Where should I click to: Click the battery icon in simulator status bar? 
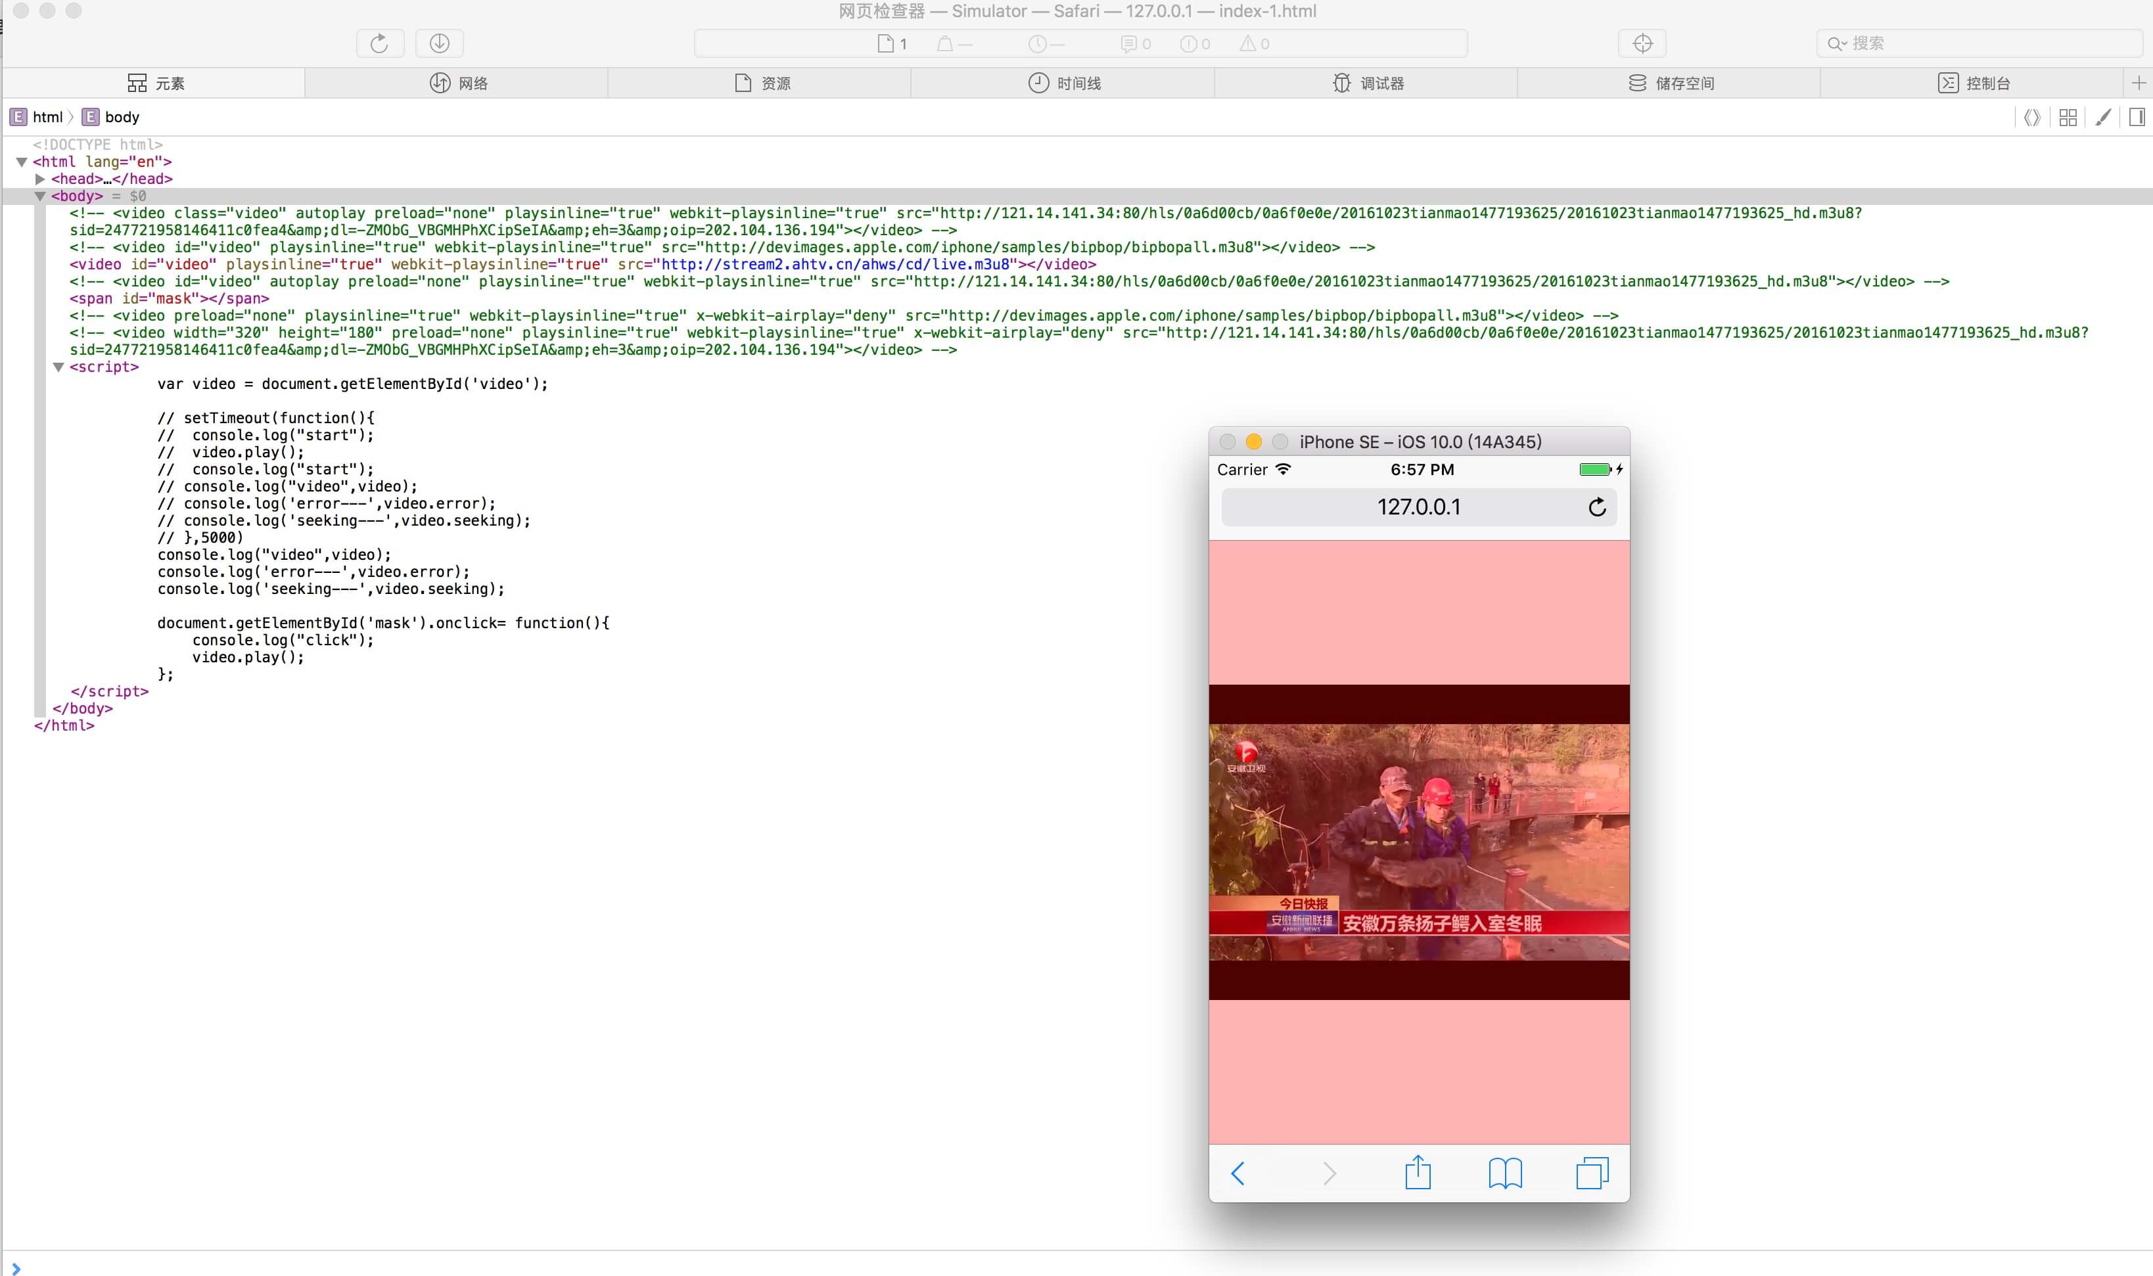pyautogui.click(x=1595, y=470)
